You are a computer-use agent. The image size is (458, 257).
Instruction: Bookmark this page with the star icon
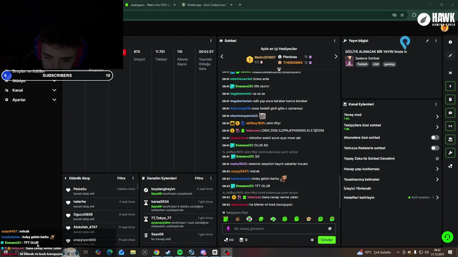402,15
